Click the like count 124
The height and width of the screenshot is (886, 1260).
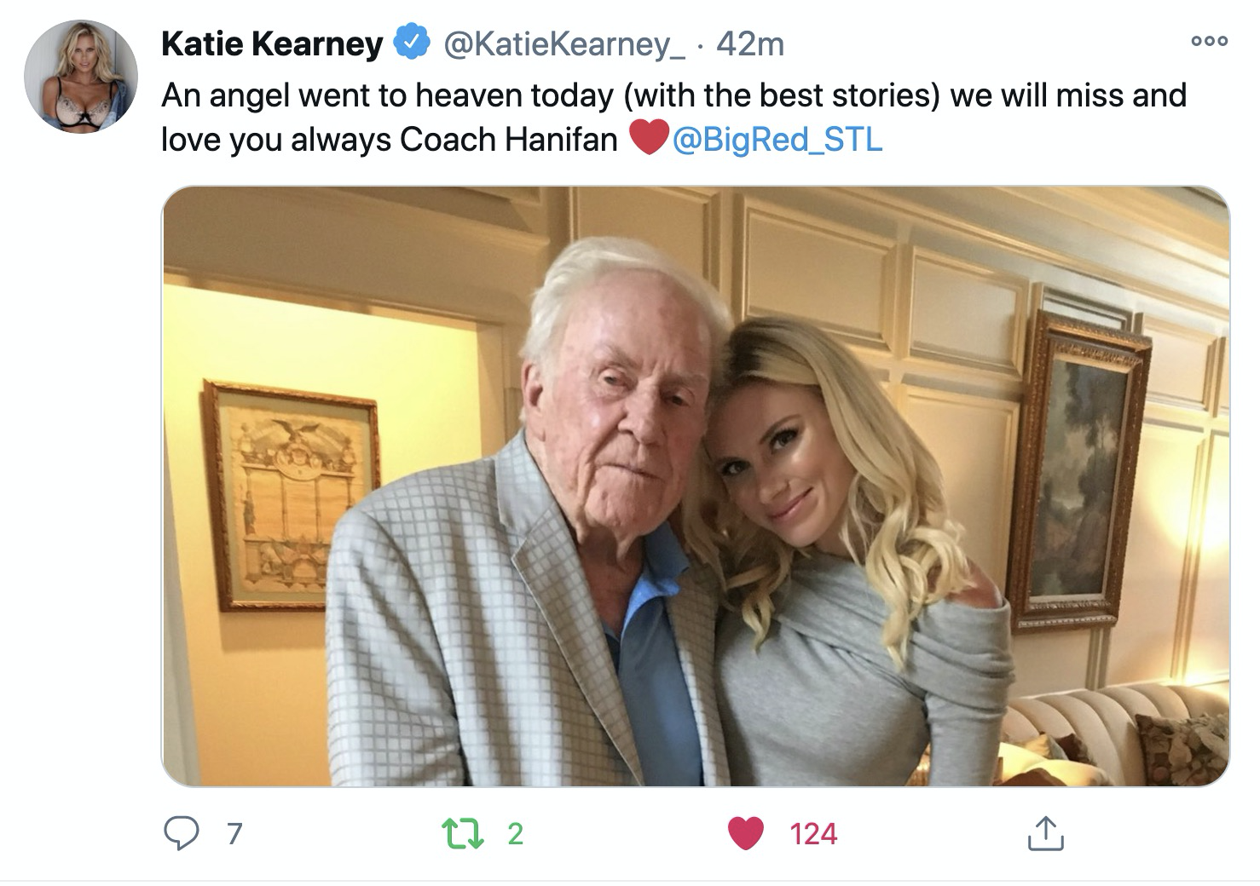tap(813, 833)
